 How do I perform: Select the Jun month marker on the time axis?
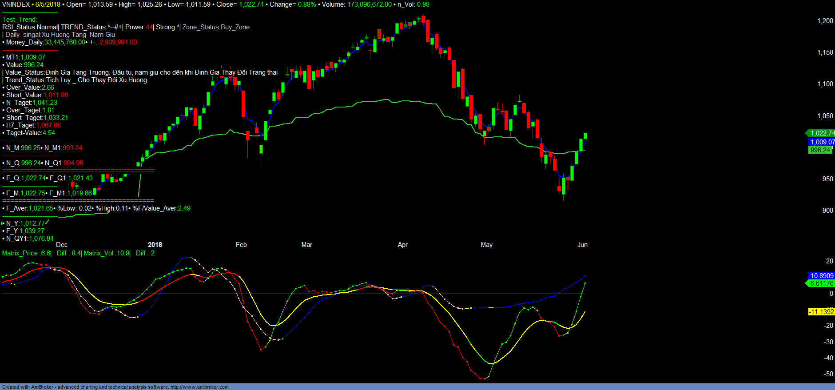click(582, 245)
